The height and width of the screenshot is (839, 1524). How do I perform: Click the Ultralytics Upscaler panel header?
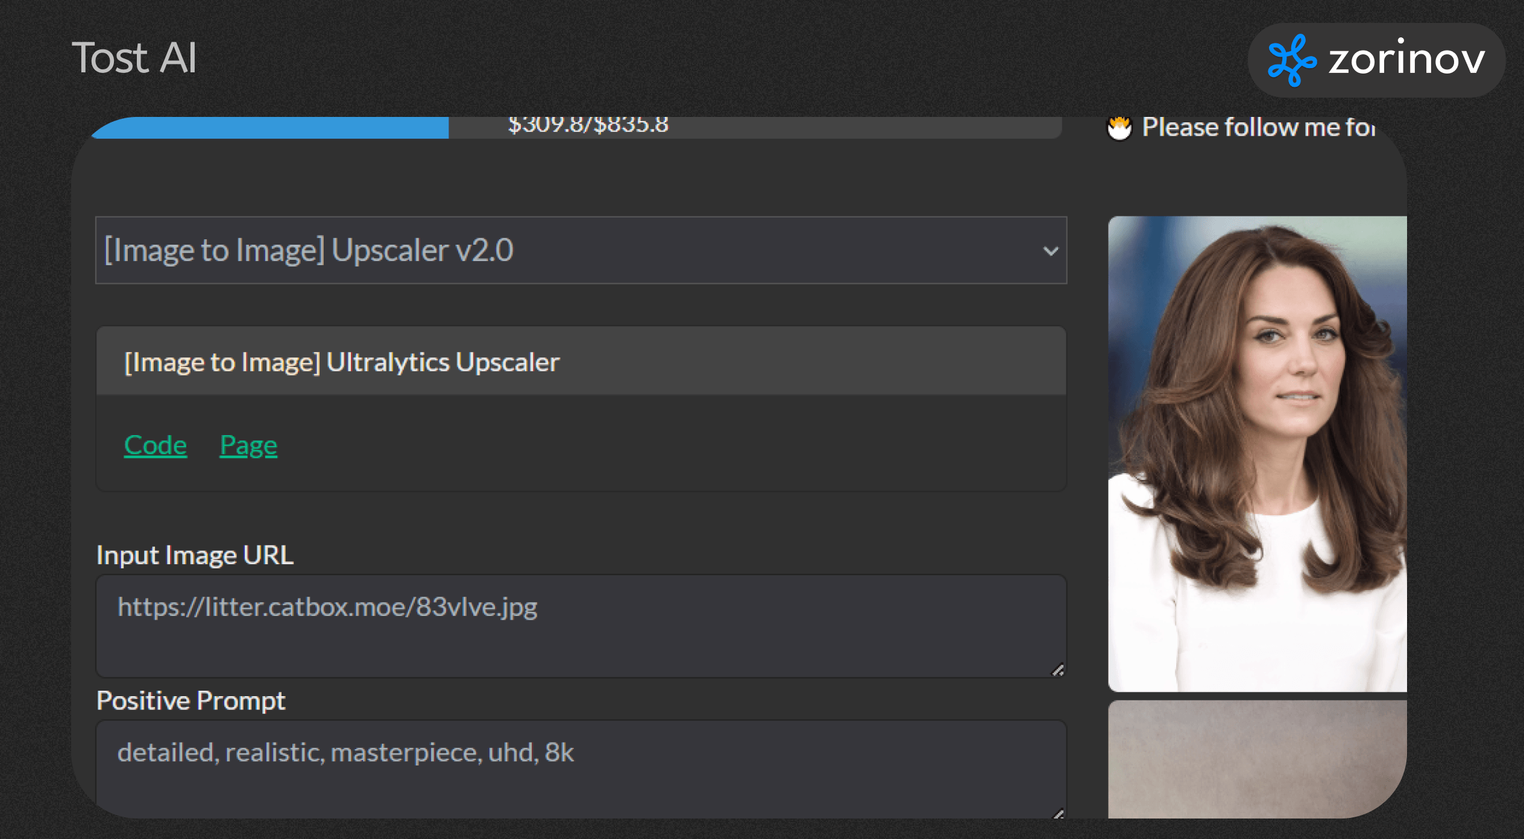click(x=581, y=362)
